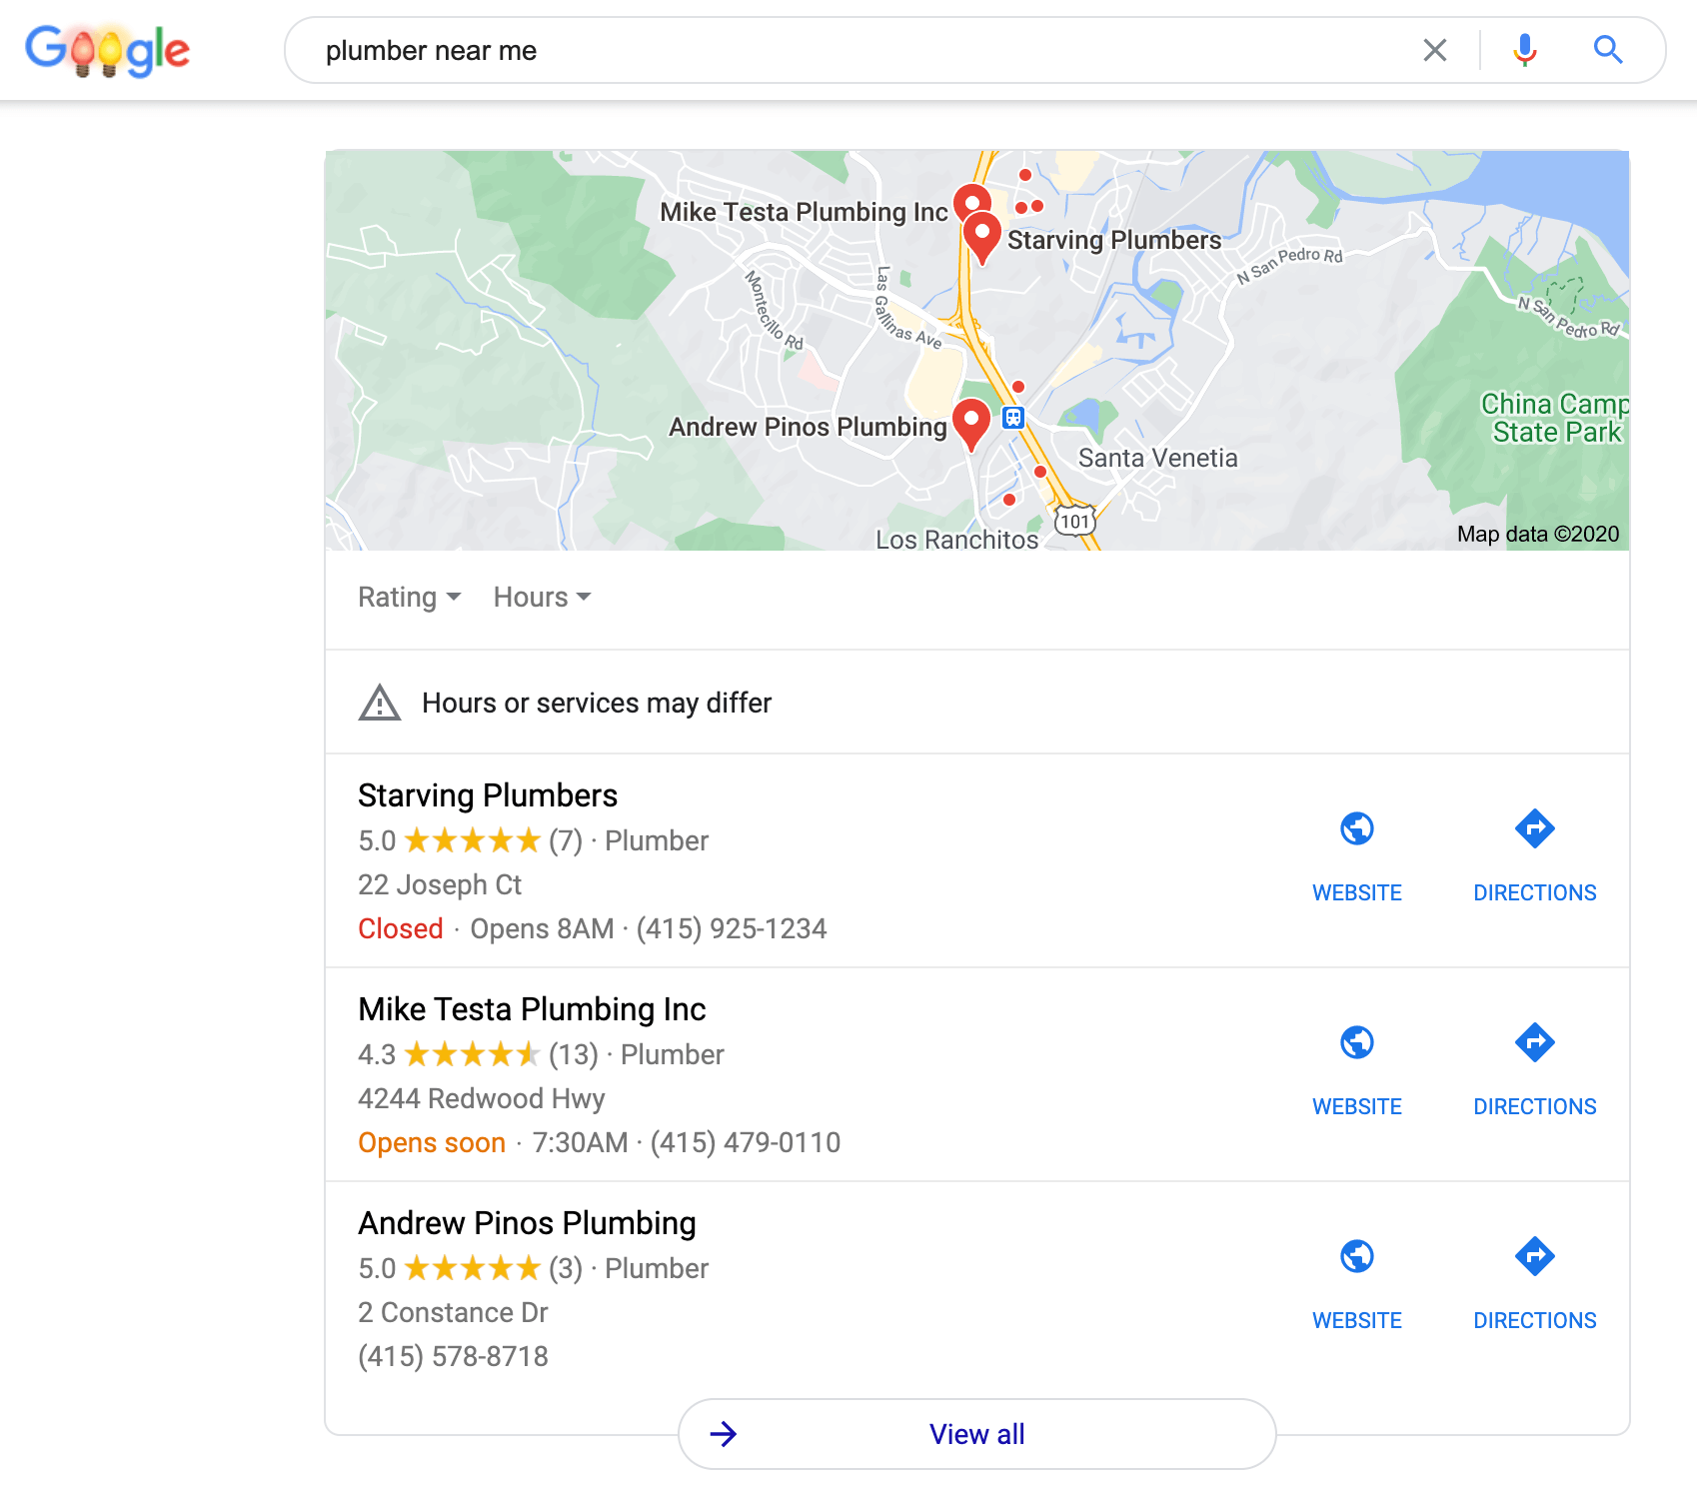Click the Hours or services may differ notice
Image resolution: width=1697 pixels, height=1495 pixels.
(x=597, y=703)
